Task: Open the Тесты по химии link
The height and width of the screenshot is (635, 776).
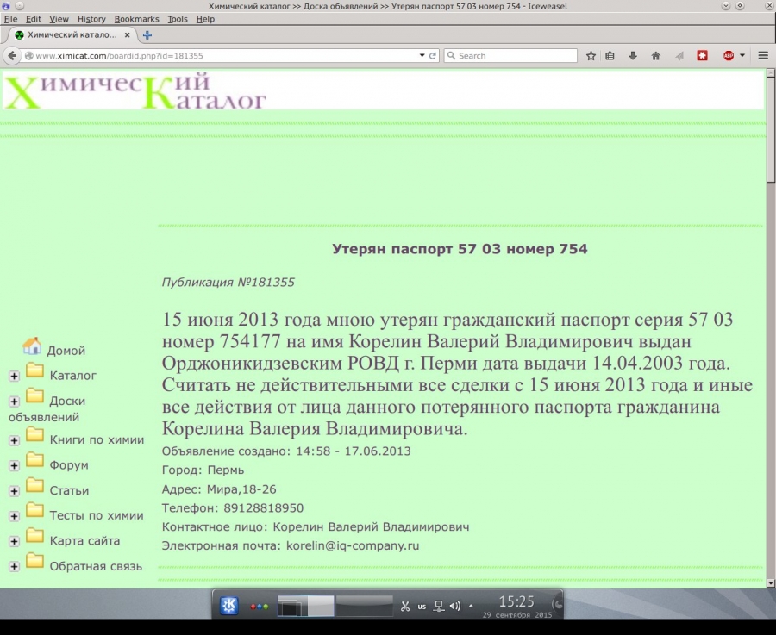Action: pos(97,515)
